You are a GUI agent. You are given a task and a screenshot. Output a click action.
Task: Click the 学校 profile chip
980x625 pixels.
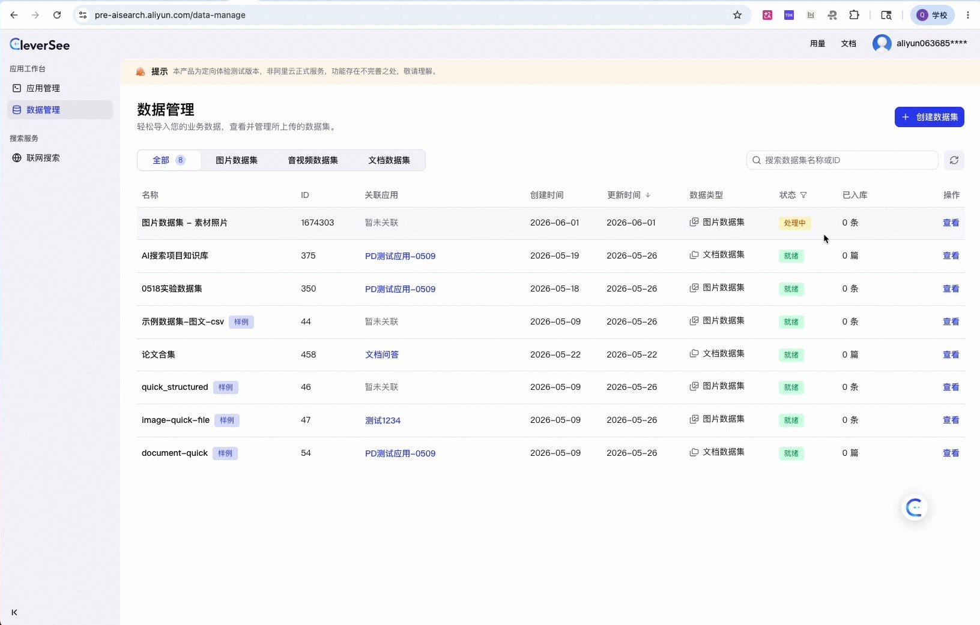[x=932, y=15]
